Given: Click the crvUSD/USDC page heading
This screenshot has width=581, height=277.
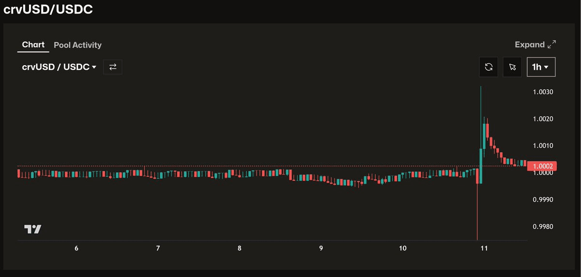Looking at the screenshot, I should coord(48,9).
